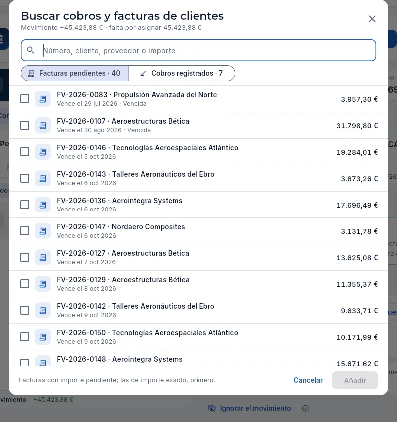Click the amount 3.957,30 €
The image size is (397, 422).
click(x=359, y=99)
